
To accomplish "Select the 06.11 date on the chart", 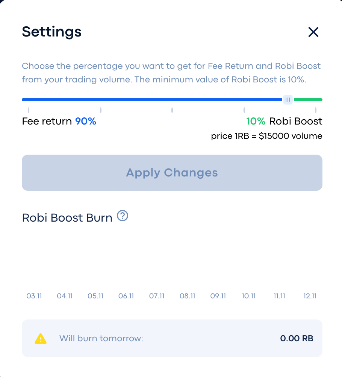I will pos(126,296).
